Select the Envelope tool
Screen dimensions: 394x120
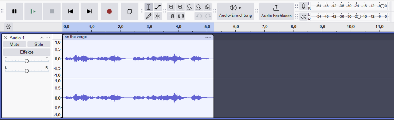pyautogui.click(x=158, y=7)
